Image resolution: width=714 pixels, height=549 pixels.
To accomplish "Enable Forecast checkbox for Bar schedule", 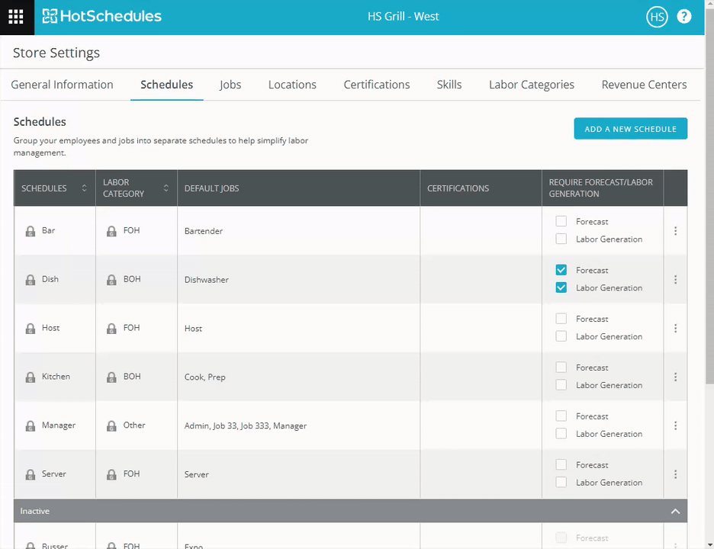I will pyautogui.click(x=561, y=221).
